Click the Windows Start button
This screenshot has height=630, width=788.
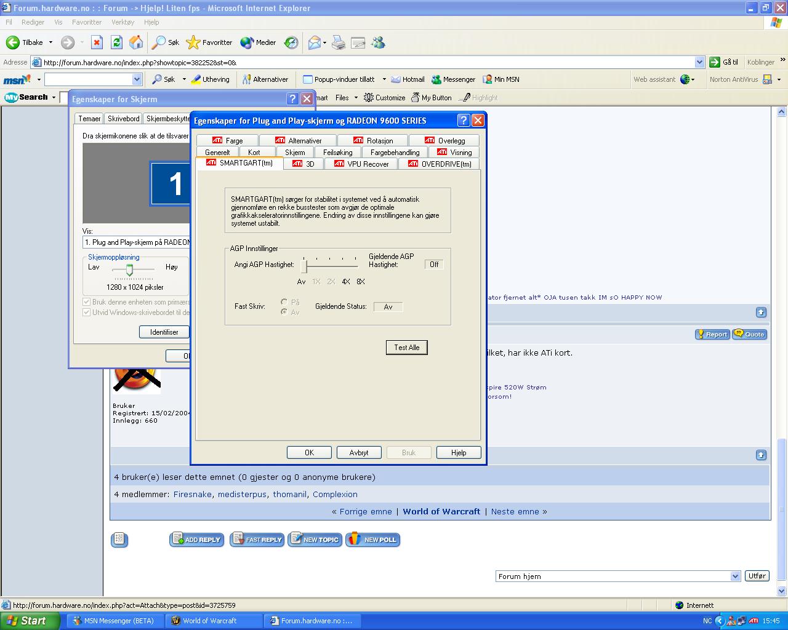[30, 621]
